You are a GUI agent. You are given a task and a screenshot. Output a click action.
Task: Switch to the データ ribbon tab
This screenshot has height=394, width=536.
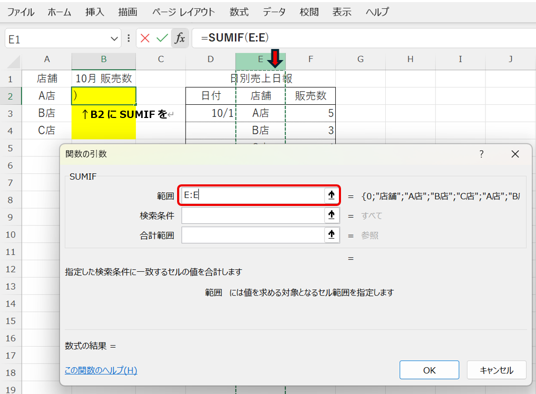(x=274, y=12)
